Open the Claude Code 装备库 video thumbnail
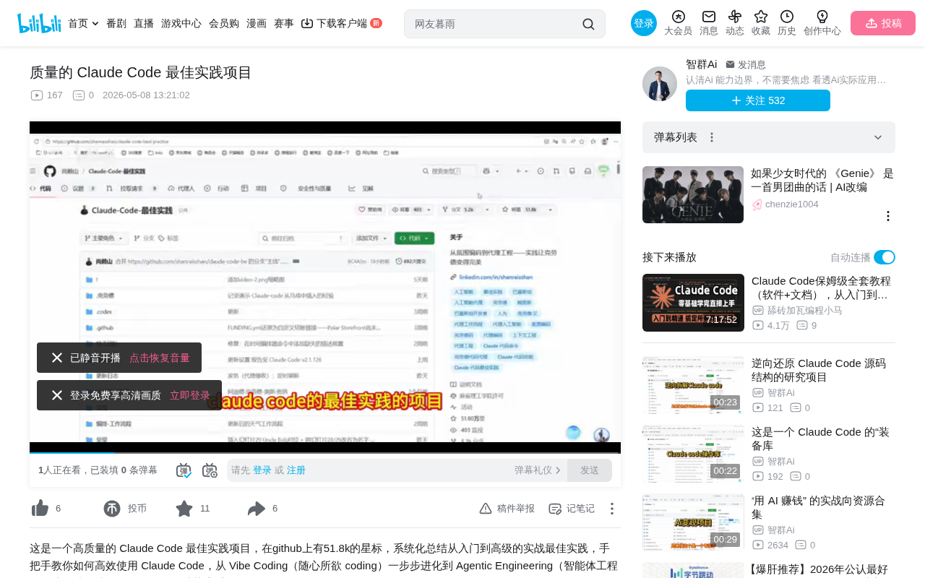 693,454
